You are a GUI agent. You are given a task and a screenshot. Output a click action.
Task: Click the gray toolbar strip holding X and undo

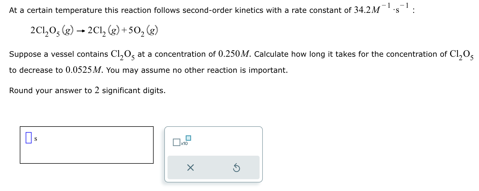coord(213,167)
